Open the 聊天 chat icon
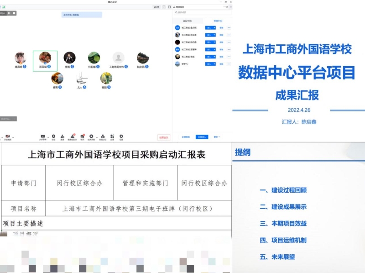This screenshot has height=273, width=365. coord(82,136)
